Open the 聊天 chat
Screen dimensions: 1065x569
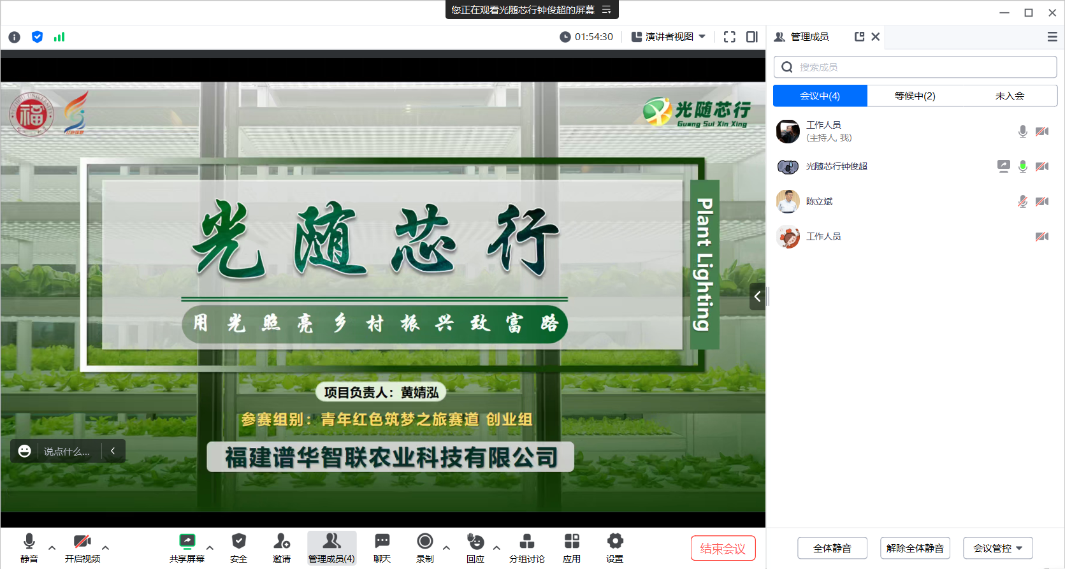pyautogui.click(x=382, y=548)
